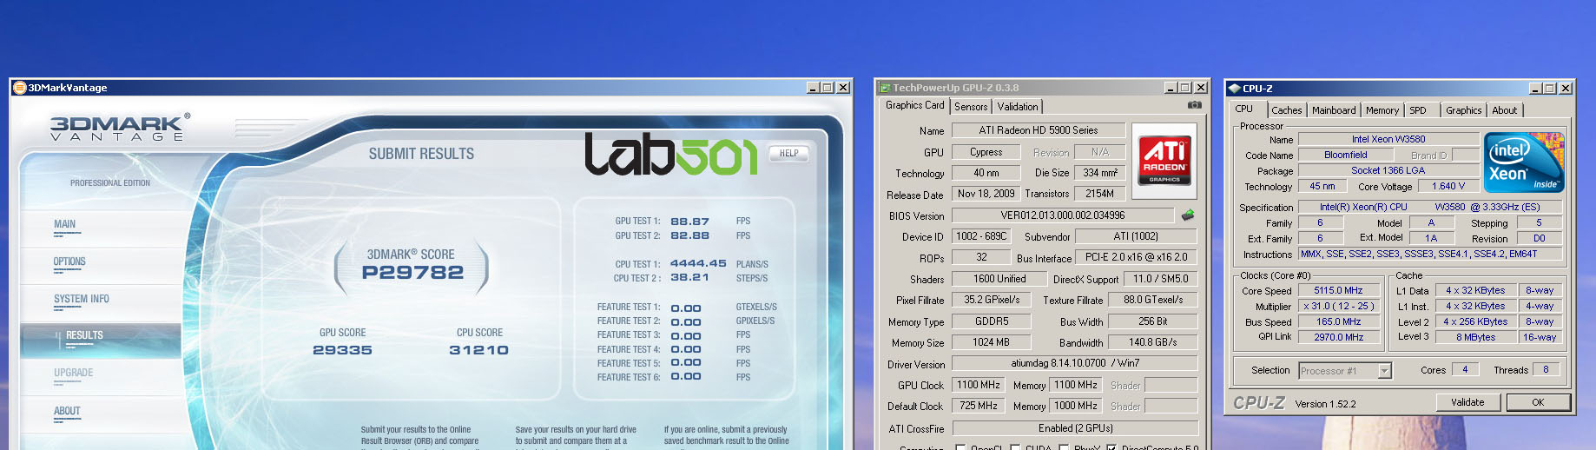The image size is (1596, 450).
Task: Open the Mainboard tab in CPU-Z
Action: pyautogui.click(x=1334, y=110)
